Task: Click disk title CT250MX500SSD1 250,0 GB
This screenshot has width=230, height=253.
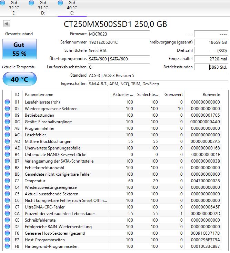Action: pyautogui.click(x=115, y=24)
